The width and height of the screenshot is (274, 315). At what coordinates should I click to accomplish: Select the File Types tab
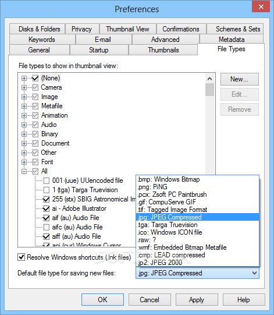(231, 49)
